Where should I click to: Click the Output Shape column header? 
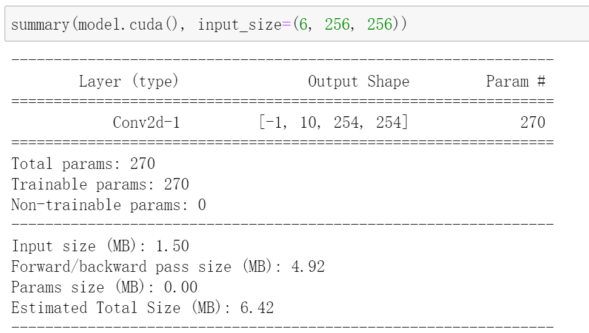click(x=359, y=82)
